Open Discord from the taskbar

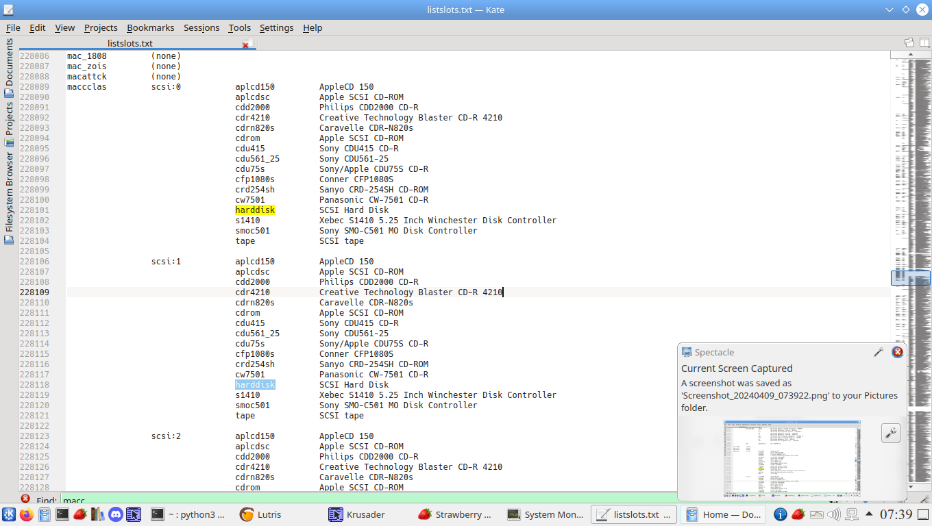click(x=115, y=514)
